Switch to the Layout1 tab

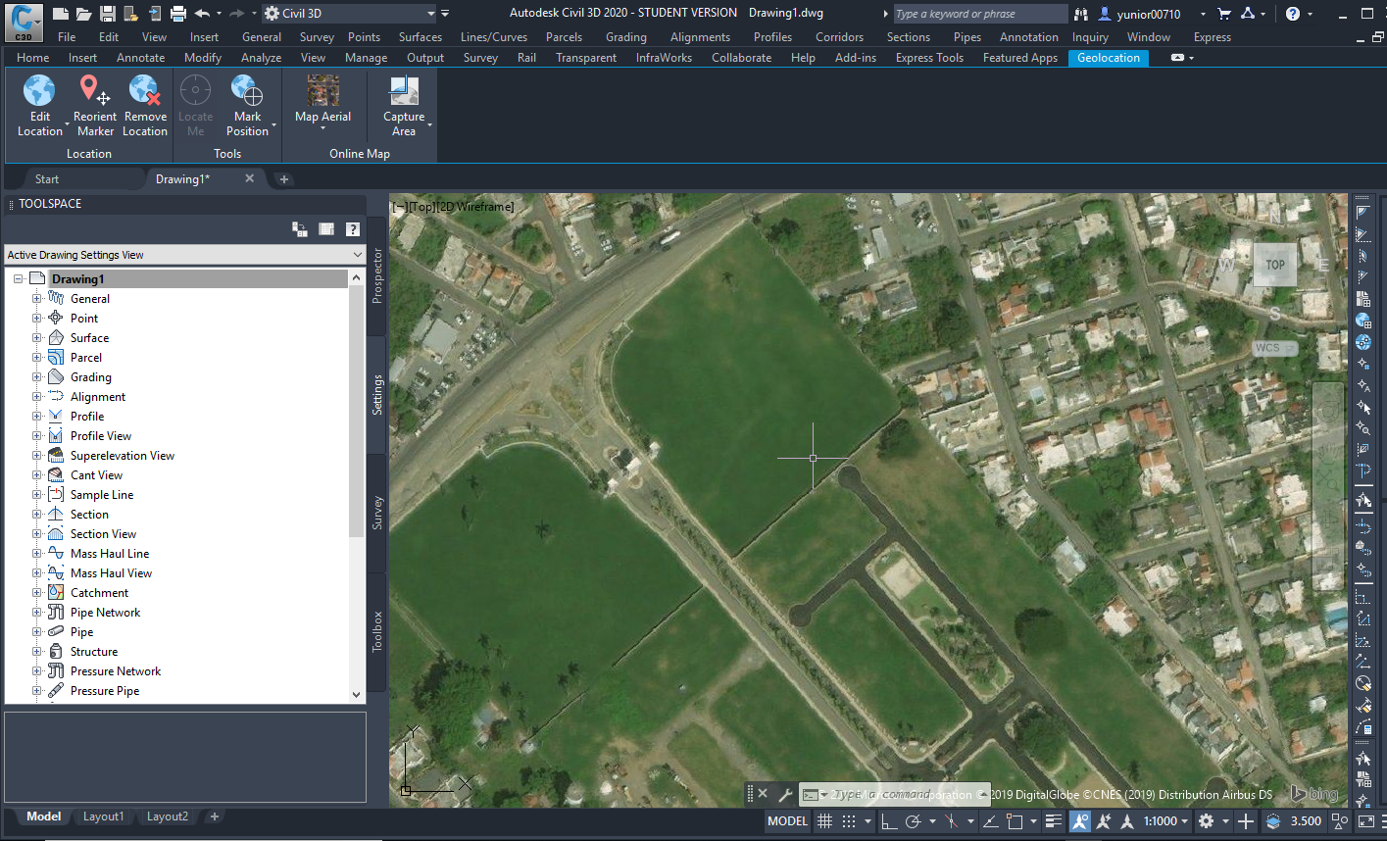click(x=104, y=816)
